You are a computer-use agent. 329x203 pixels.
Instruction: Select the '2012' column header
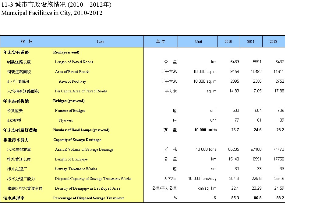(x=273, y=41)
